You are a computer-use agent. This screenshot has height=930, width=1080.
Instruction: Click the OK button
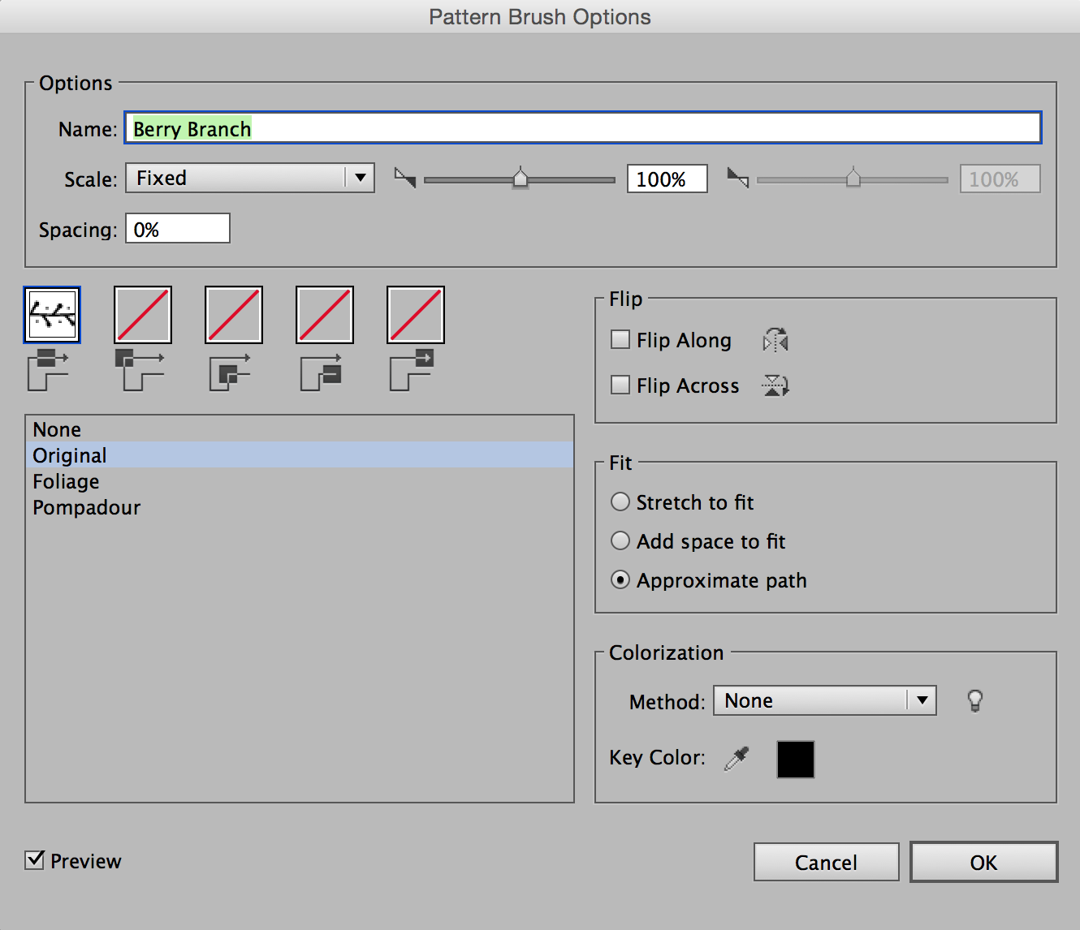(x=983, y=862)
